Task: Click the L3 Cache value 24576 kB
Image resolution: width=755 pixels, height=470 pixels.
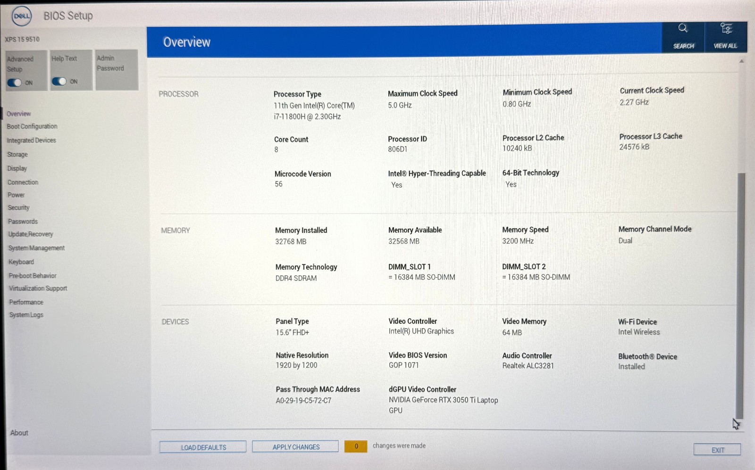Action: pyautogui.click(x=634, y=147)
